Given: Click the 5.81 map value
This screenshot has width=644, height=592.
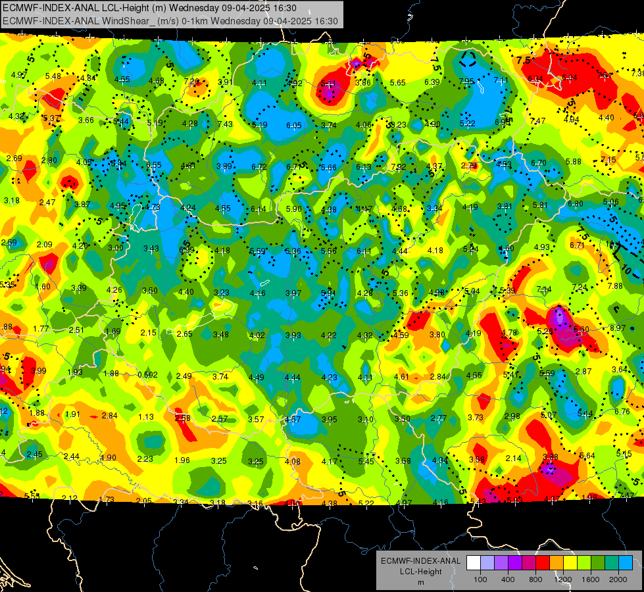Looking at the screenshot, I should (540, 205).
